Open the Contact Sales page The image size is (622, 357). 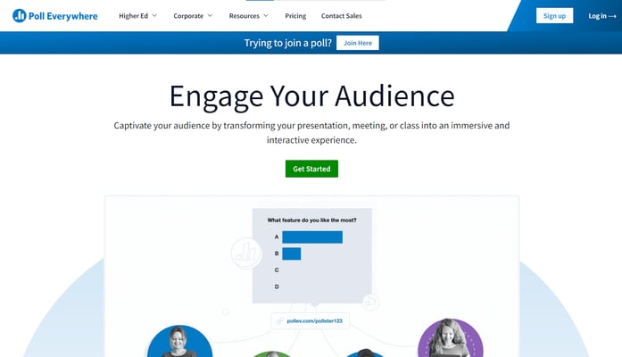tap(342, 16)
